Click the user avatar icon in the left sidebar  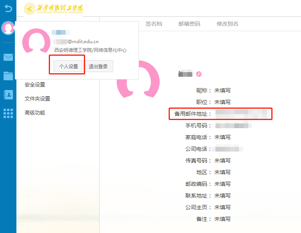pyautogui.click(x=8, y=28)
